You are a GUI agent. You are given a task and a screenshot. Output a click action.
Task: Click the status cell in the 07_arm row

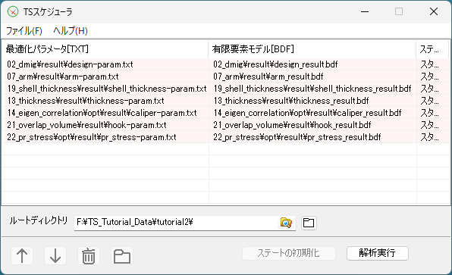click(x=432, y=77)
